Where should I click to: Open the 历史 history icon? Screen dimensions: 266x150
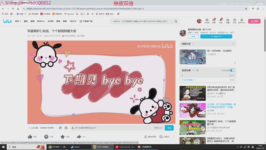pyautogui.click(x=235, y=21)
